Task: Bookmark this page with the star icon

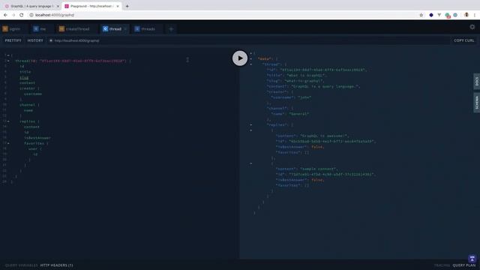Action: point(421,15)
